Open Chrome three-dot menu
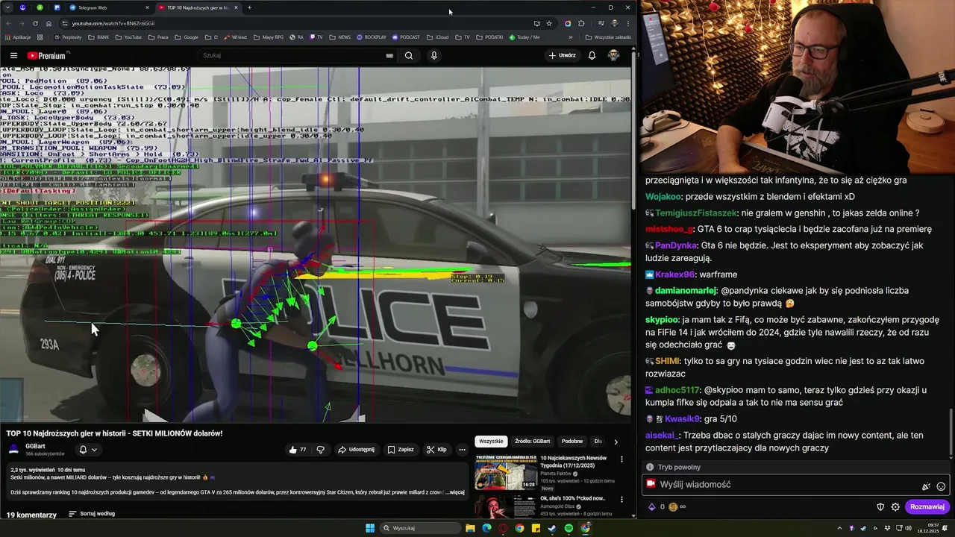The height and width of the screenshot is (537, 955). pyautogui.click(x=628, y=23)
